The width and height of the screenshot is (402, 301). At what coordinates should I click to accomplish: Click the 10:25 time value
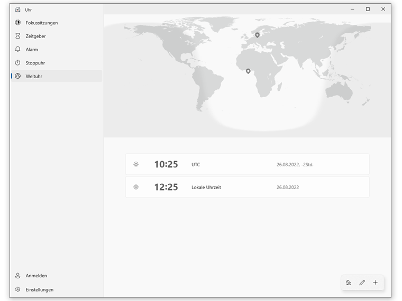pos(166,164)
